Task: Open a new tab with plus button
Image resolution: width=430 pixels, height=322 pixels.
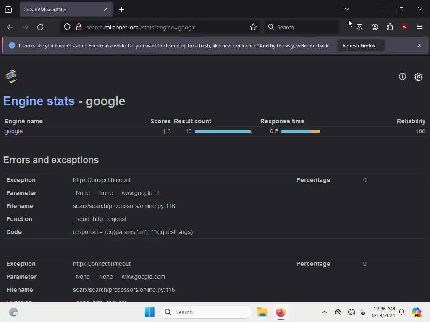Action: click(x=121, y=10)
